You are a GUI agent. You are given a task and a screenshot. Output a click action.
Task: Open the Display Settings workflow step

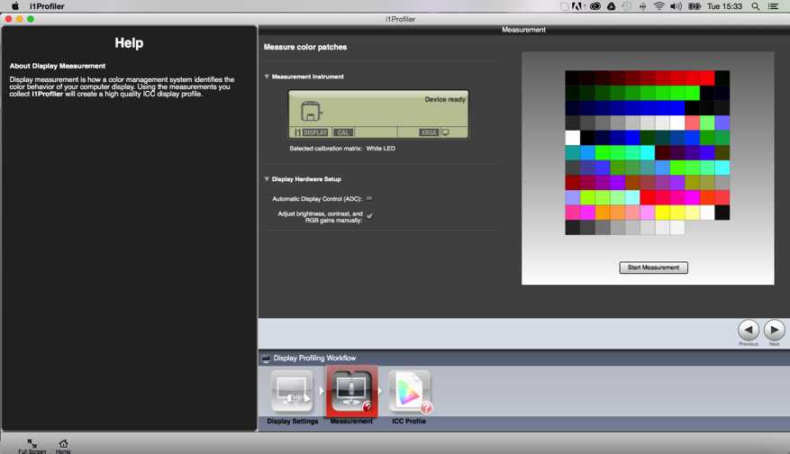click(x=292, y=391)
